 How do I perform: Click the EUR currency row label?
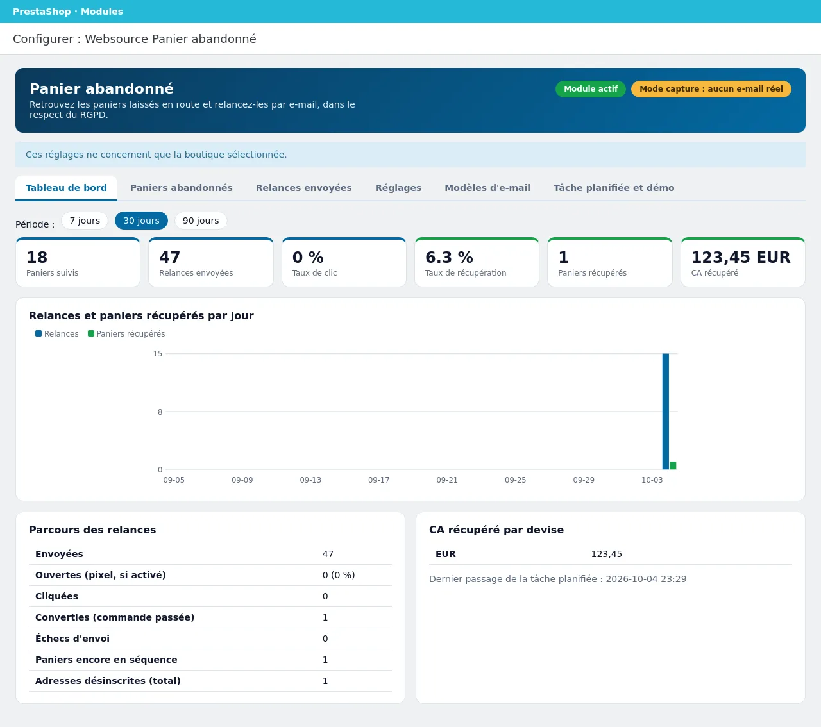coord(446,554)
